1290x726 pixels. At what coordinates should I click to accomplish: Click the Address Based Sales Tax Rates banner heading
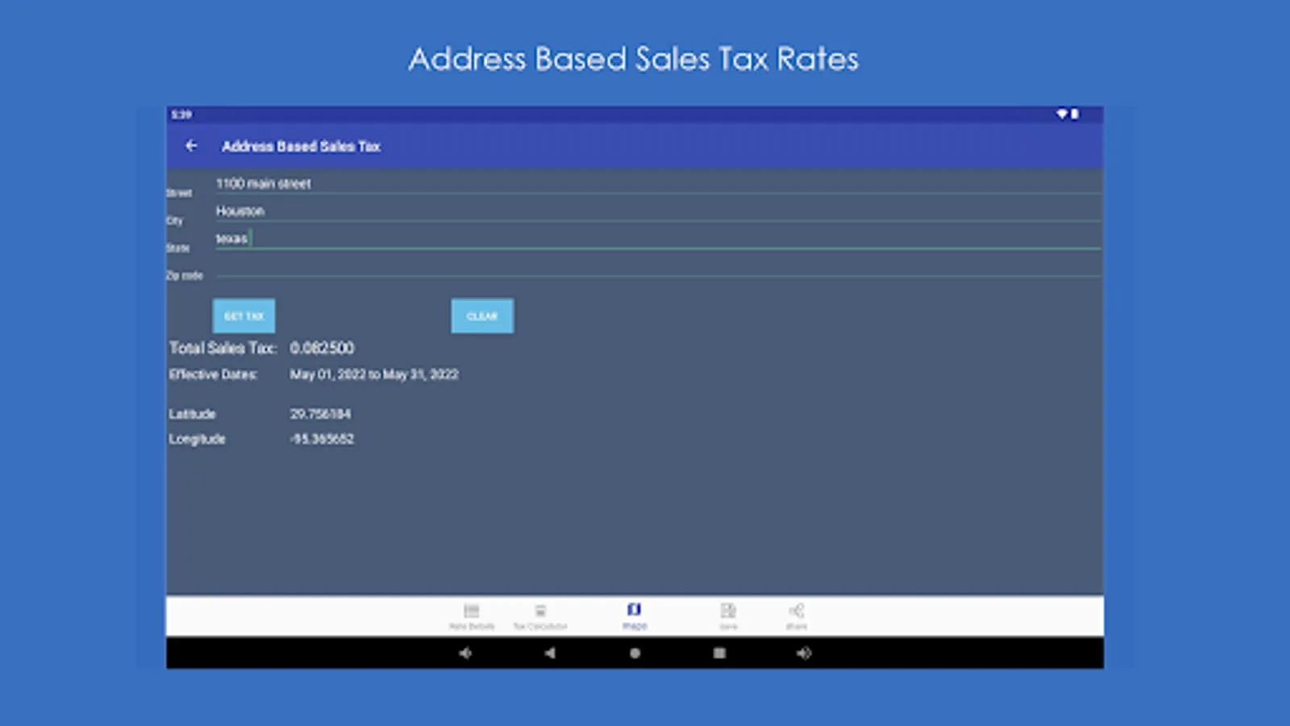(634, 59)
